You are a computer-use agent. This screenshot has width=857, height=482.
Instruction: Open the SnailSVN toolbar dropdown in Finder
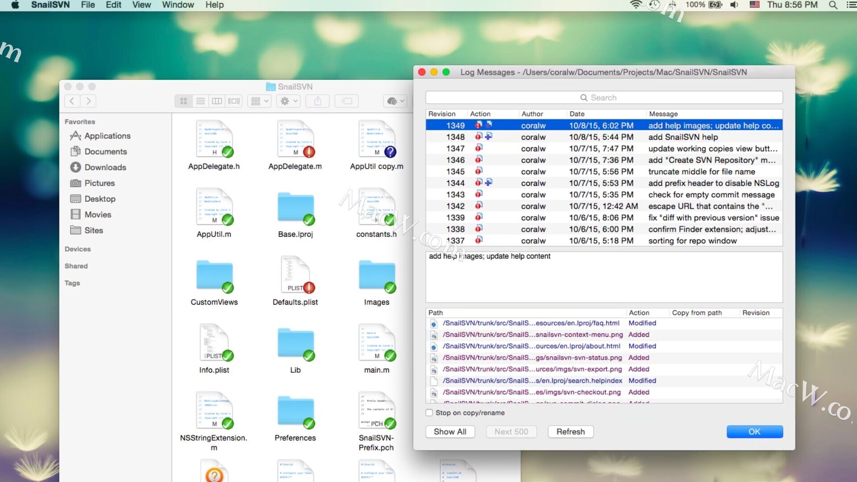395,101
